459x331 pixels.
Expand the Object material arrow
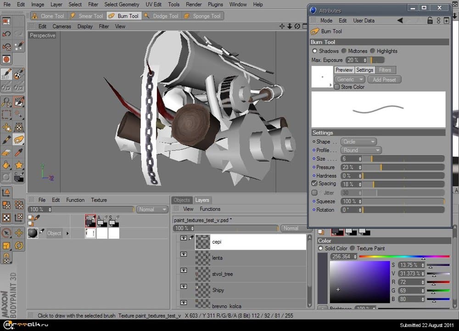67,234
